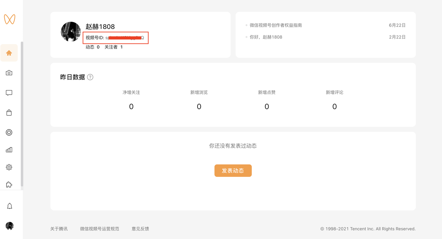This screenshot has height=239, width=442.
Task: Open the shopping bag store icon
Action: tap(9, 113)
